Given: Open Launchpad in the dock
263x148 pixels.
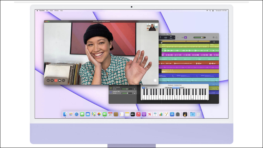Looking at the screenshot, I should point(71,114).
